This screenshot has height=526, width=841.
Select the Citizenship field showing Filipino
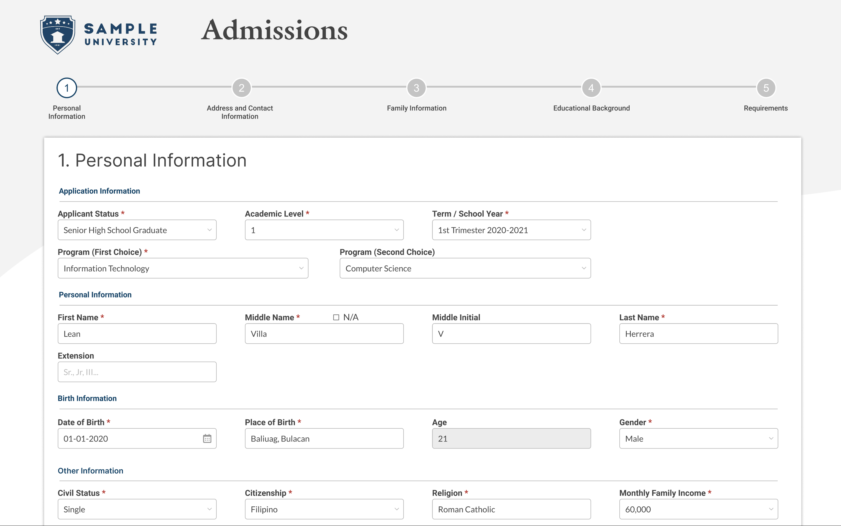[x=324, y=509]
